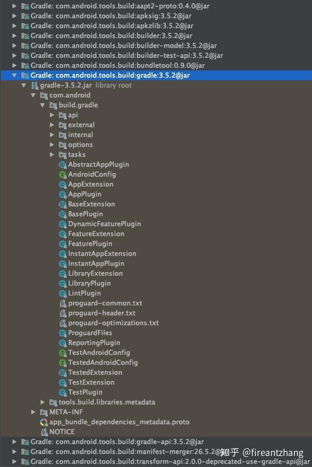Click the class icon beside InstantAppPlugin

coord(63,264)
